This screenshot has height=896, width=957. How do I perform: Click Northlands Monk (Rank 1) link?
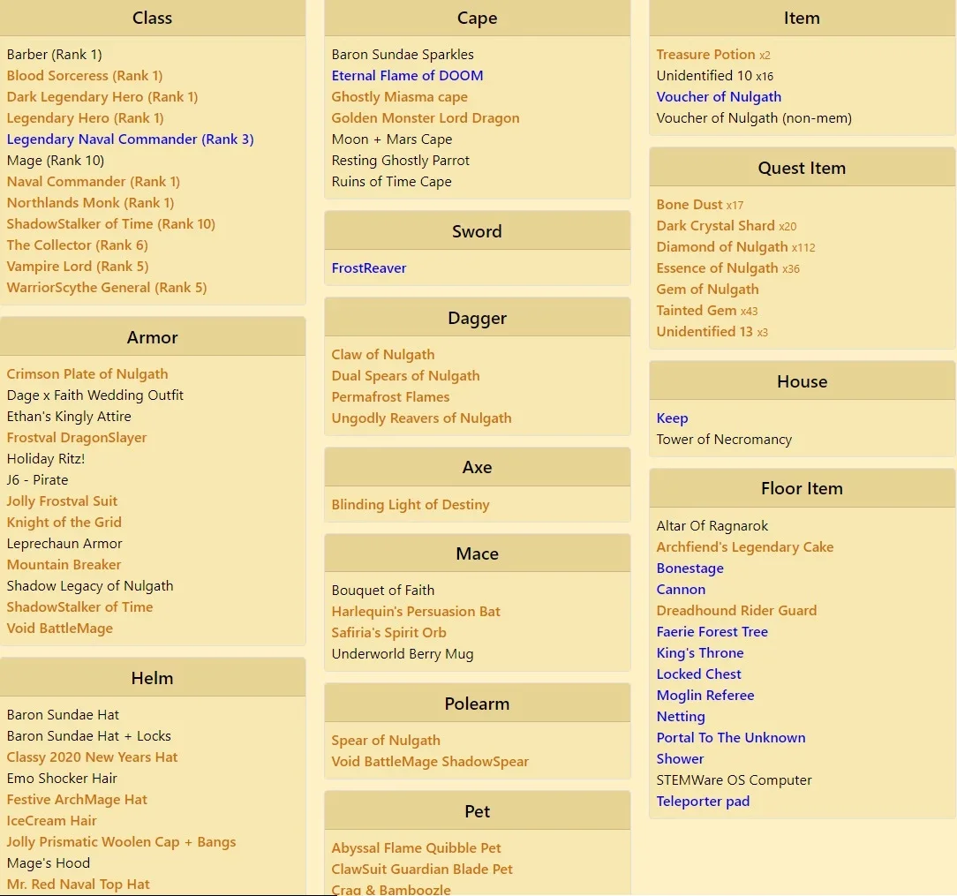(90, 203)
